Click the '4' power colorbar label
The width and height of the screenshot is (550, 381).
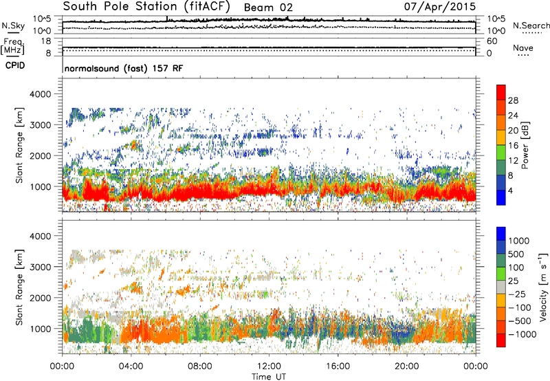click(x=510, y=191)
